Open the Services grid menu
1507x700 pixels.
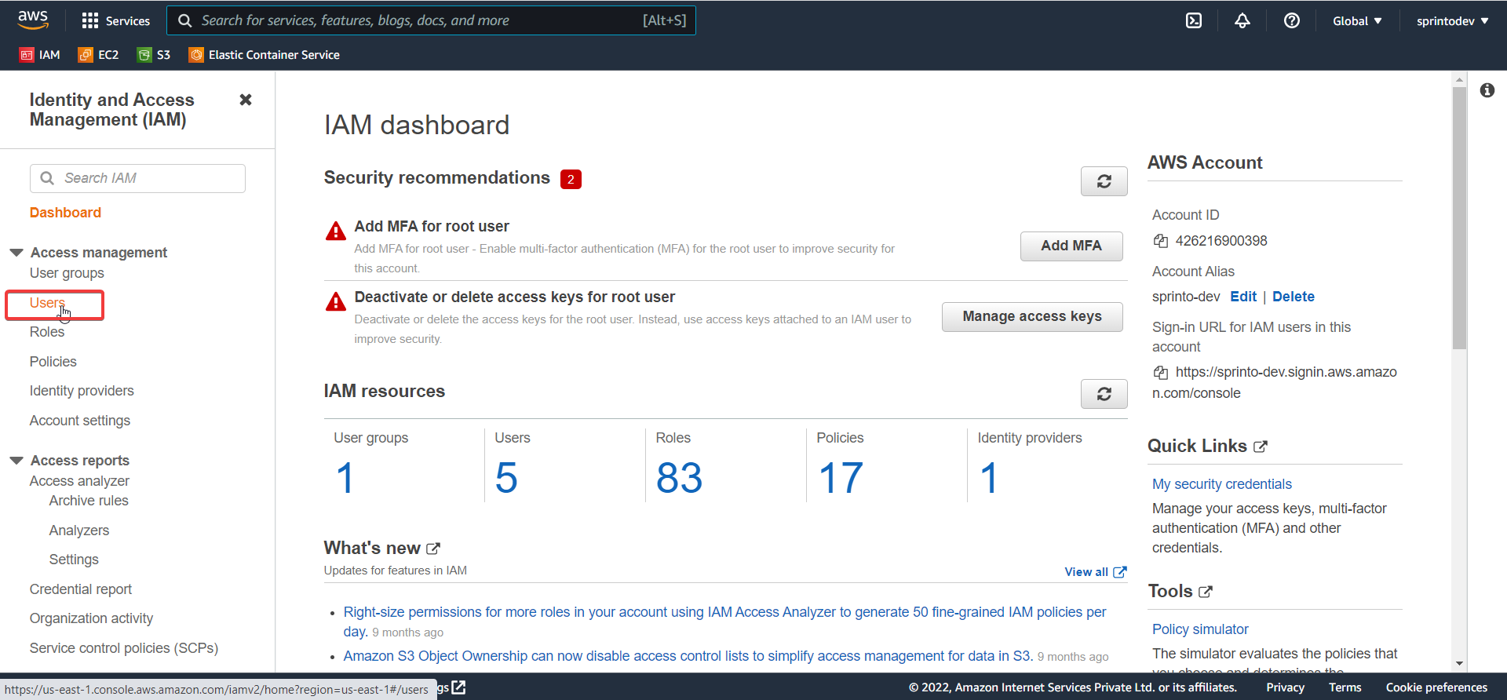[116, 21]
